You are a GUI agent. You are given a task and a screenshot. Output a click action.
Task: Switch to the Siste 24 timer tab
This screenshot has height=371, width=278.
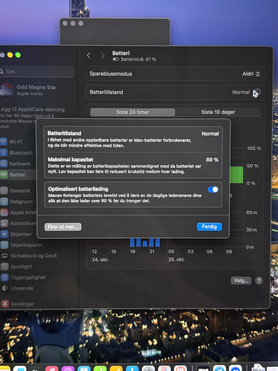click(x=133, y=112)
